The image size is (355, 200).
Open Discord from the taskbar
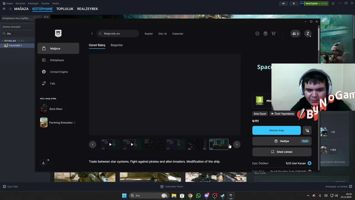pyautogui.click(x=206, y=196)
